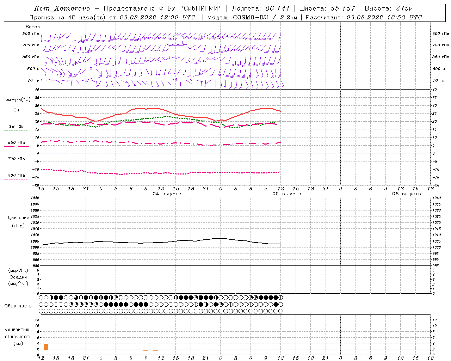Viewport: 451px width, 361px height.
Task: Select the 05 августа date label
Action: click(x=286, y=194)
